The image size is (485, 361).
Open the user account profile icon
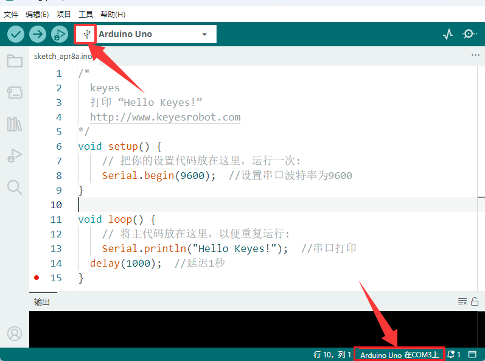pyautogui.click(x=15, y=334)
